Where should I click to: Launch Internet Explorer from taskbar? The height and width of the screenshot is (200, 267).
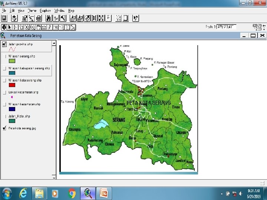coord(23,194)
